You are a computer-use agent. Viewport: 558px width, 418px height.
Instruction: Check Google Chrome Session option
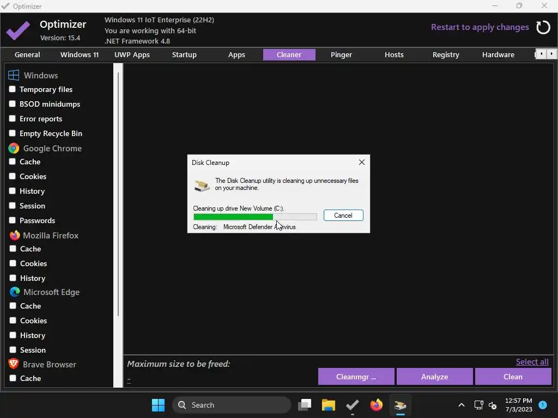(x=13, y=205)
